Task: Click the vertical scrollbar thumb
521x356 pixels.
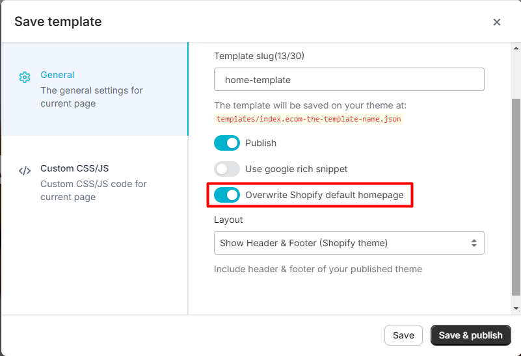Action: coord(516,195)
